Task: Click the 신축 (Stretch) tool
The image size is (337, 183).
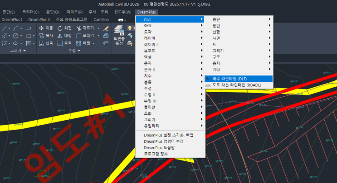Action: pos(46,43)
